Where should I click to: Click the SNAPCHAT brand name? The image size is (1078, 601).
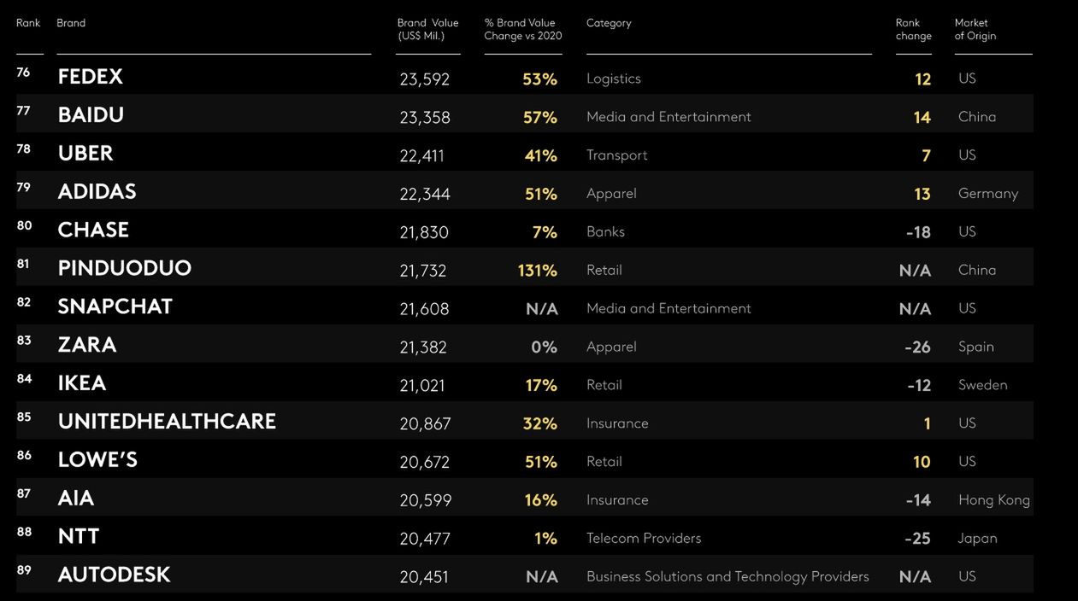[x=115, y=307]
